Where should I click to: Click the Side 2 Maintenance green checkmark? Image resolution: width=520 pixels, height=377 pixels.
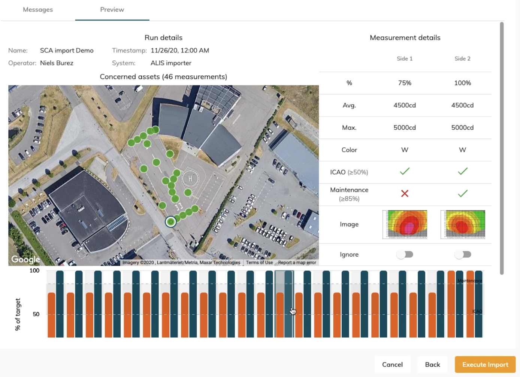click(x=463, y=194)
